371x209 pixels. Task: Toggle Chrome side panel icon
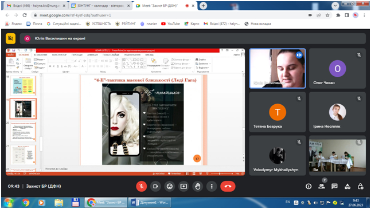347,15
